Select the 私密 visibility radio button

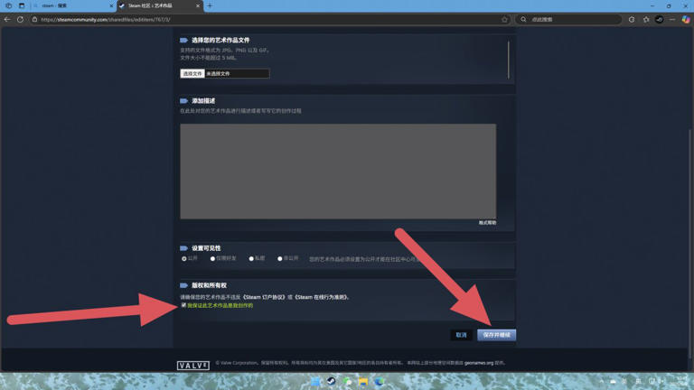pyautogui.click(x=251, y=259)
